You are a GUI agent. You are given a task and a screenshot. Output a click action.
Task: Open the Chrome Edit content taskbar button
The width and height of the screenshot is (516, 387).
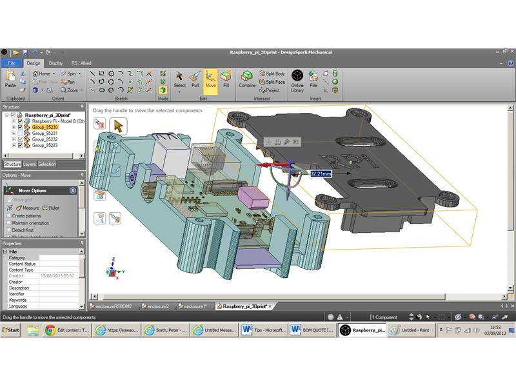(x=68, y=330)
